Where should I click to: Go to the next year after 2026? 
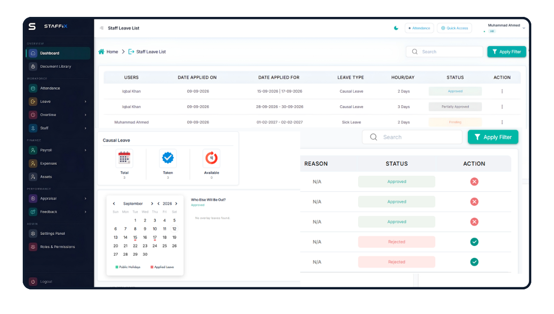176,203
